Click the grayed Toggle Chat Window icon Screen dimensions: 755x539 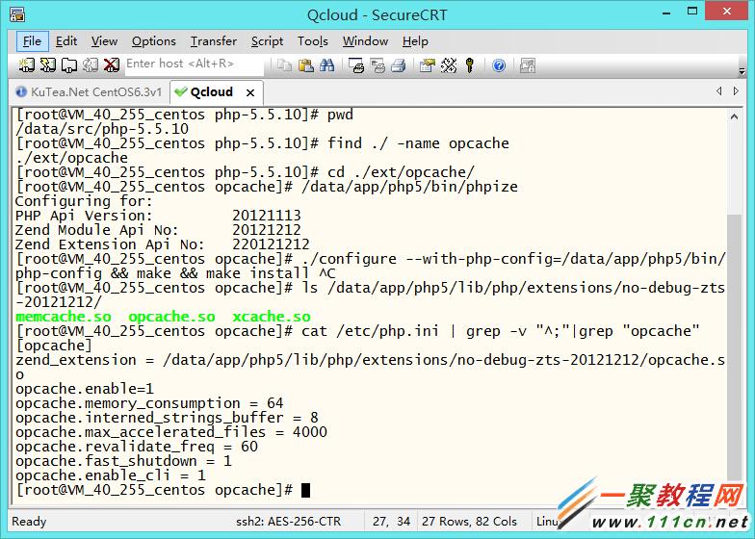[528, 65]
